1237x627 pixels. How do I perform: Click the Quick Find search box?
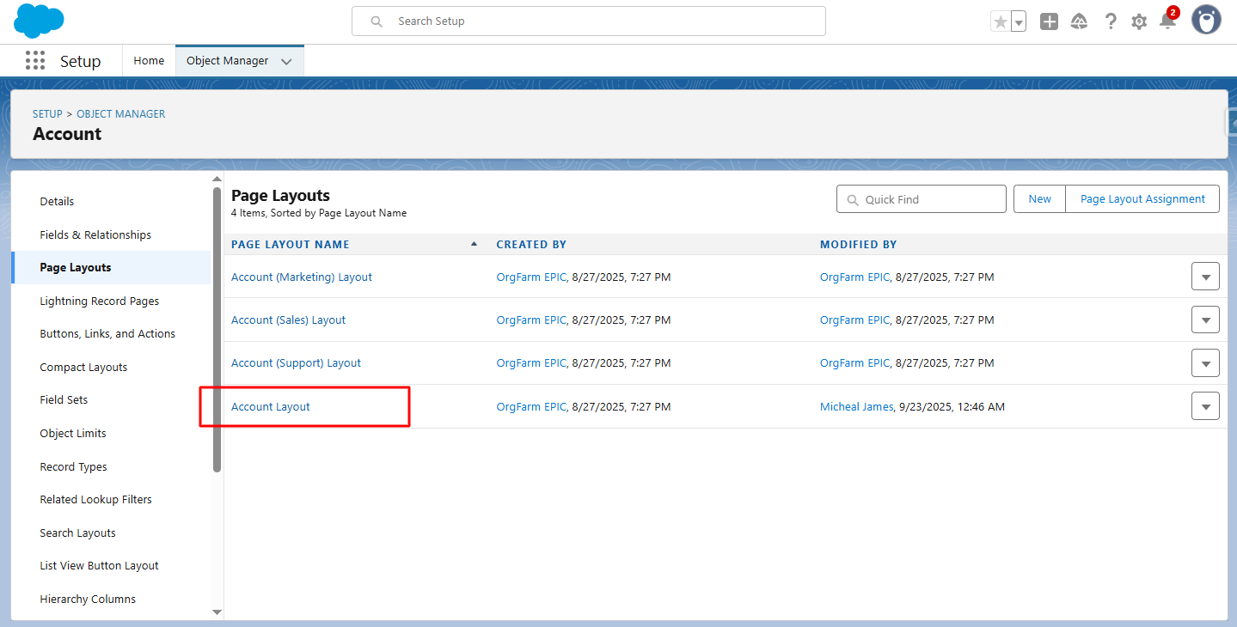coord(922,199)
